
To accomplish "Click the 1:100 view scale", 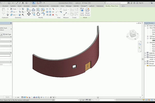I will 17,97.
